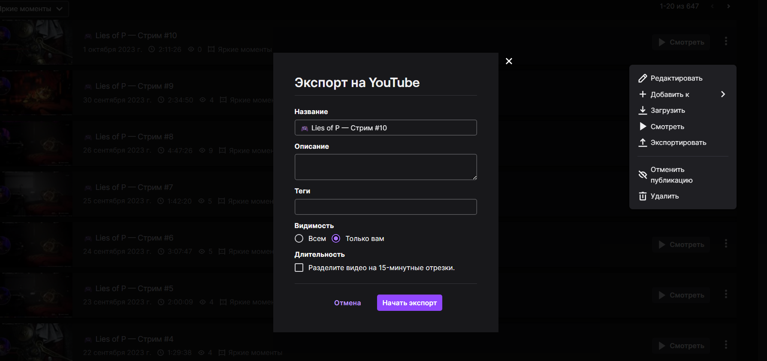This screenshot has width=767, height=361.
Task: Click Яркие моменты label of Стрим #4
Action: (255, 353)
